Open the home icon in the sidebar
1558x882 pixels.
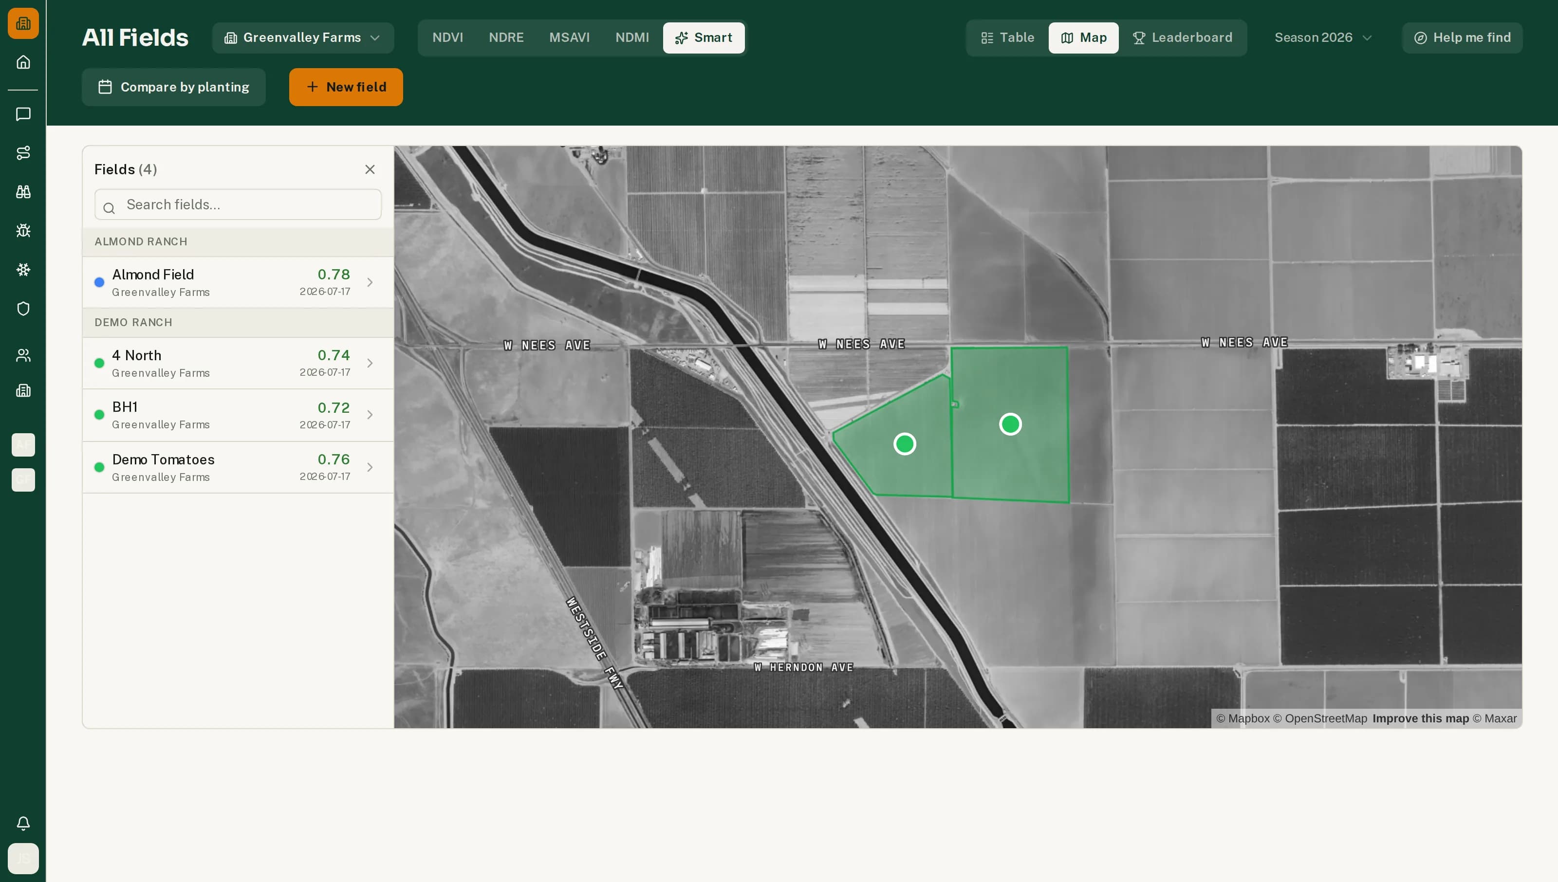click(x=23, y=62)
